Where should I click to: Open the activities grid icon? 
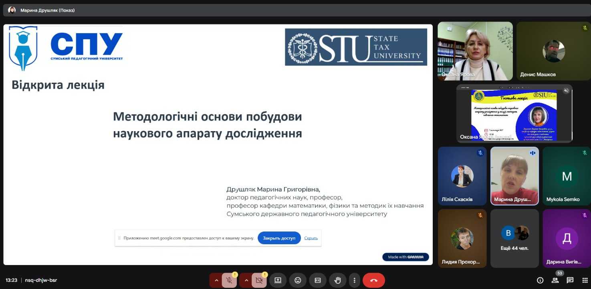pyautogui.click(x=584, y=280)
